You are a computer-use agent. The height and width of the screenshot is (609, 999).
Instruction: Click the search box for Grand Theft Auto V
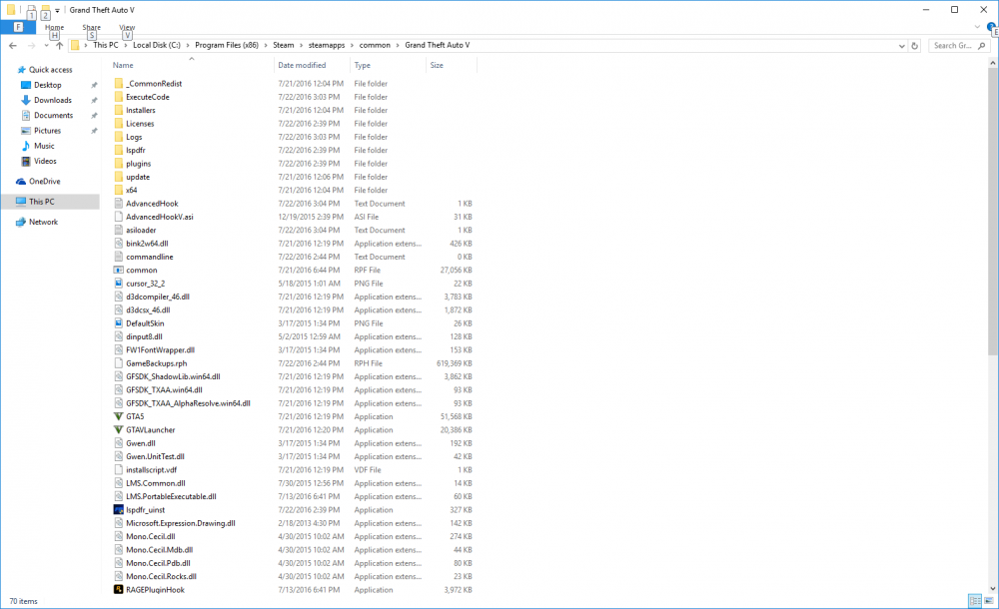point(959,46)
